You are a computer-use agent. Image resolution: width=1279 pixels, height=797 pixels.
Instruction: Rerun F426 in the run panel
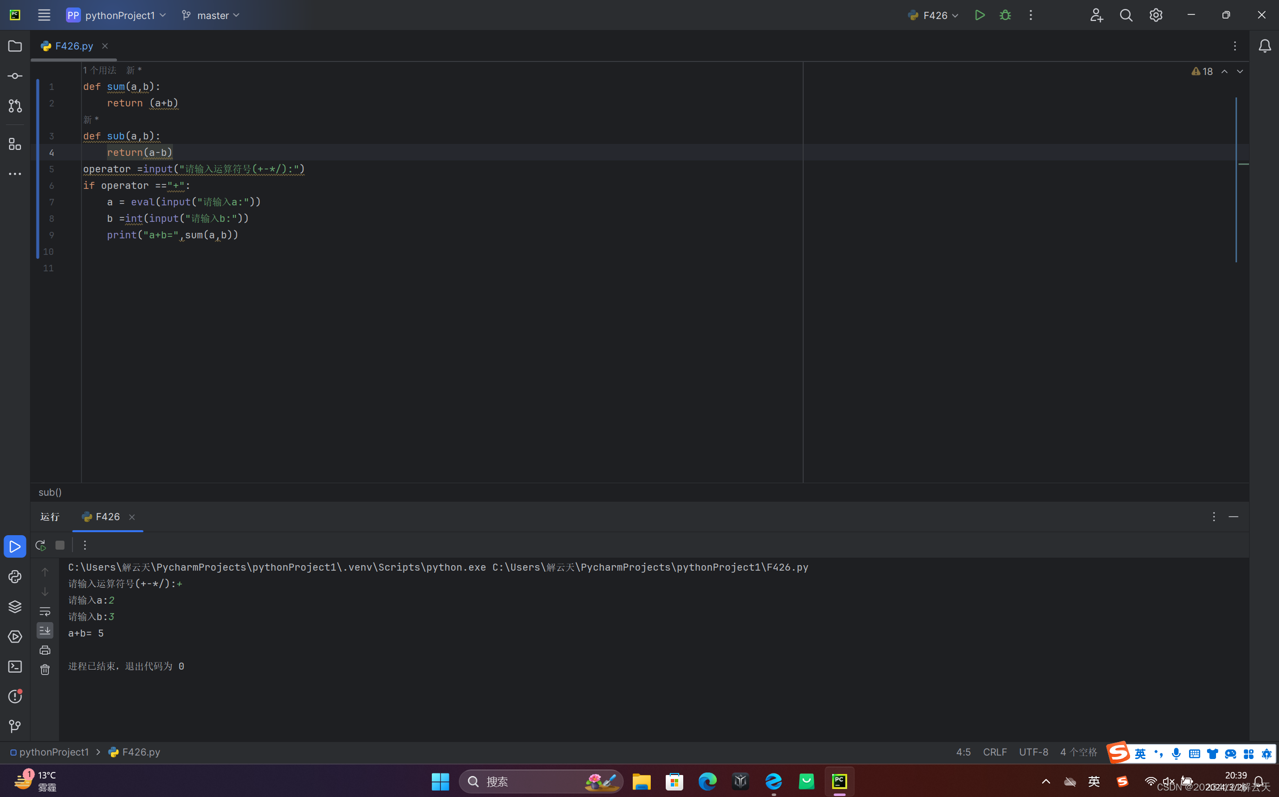[40, 546]
